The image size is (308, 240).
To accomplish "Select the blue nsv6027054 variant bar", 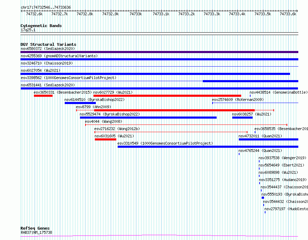I will coord(155,74).
